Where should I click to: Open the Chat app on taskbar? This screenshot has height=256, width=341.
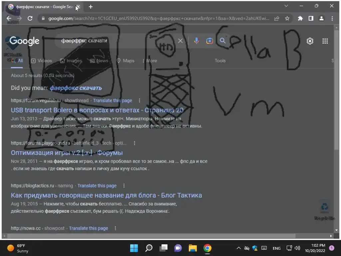(x=178, y=248)
